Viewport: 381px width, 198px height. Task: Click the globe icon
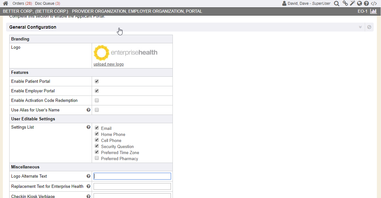(359, 4)
